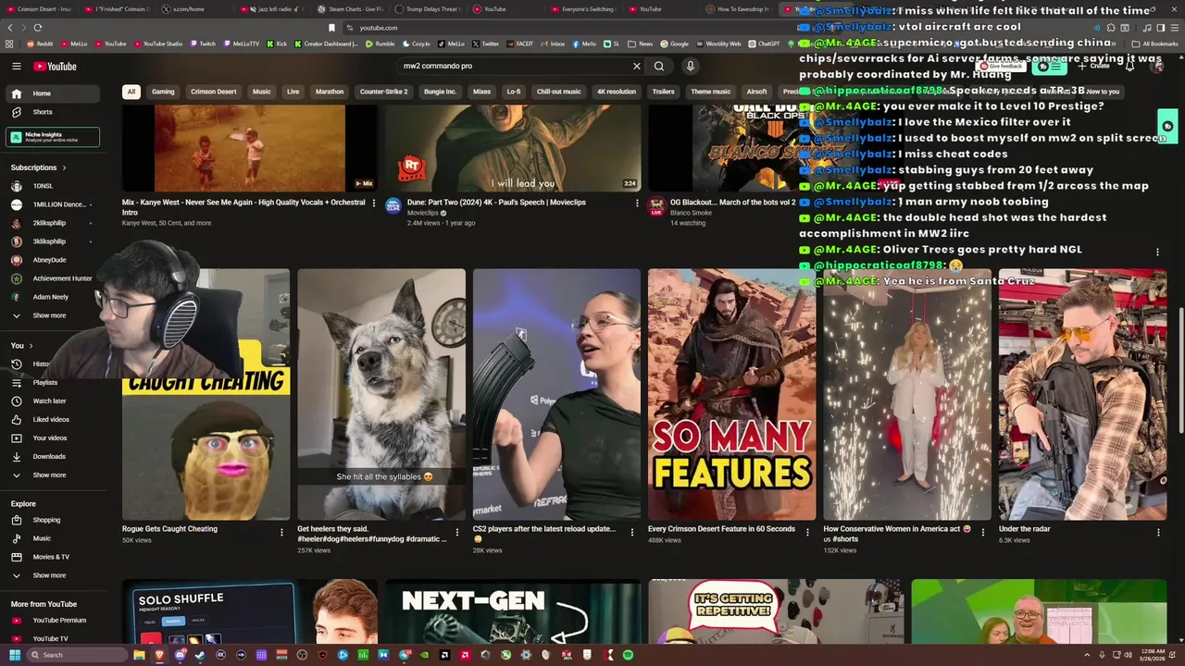Open 1MILLION Dance subscription channel
This screenshot has height=666, width=1185.
point(52,204)
